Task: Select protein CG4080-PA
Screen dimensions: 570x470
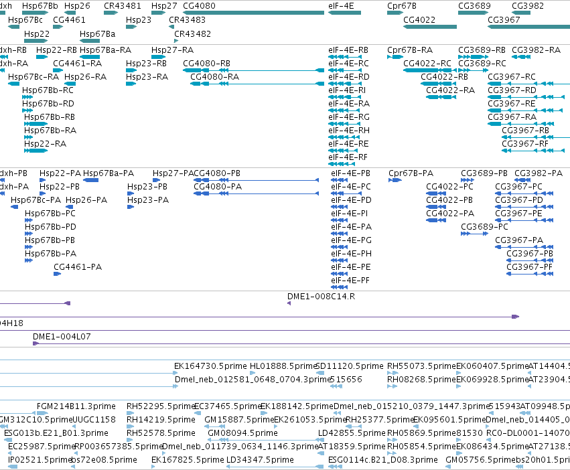Action: pos(218,187)
